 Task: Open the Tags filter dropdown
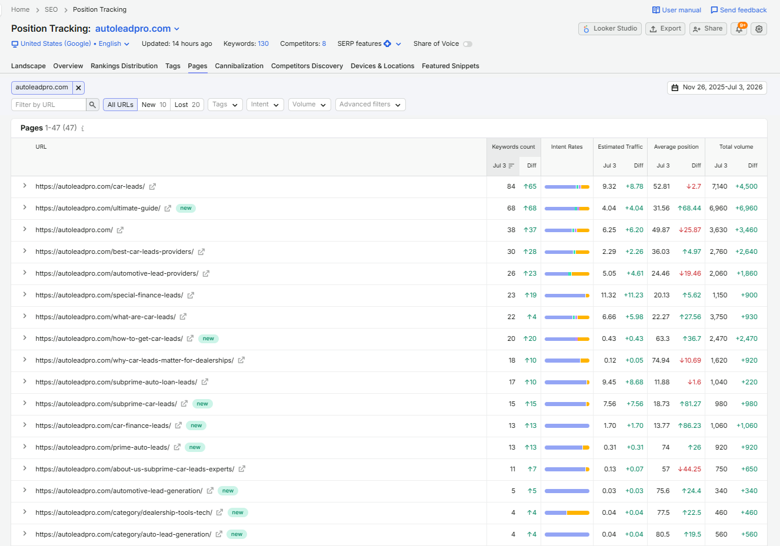point(225,105)
